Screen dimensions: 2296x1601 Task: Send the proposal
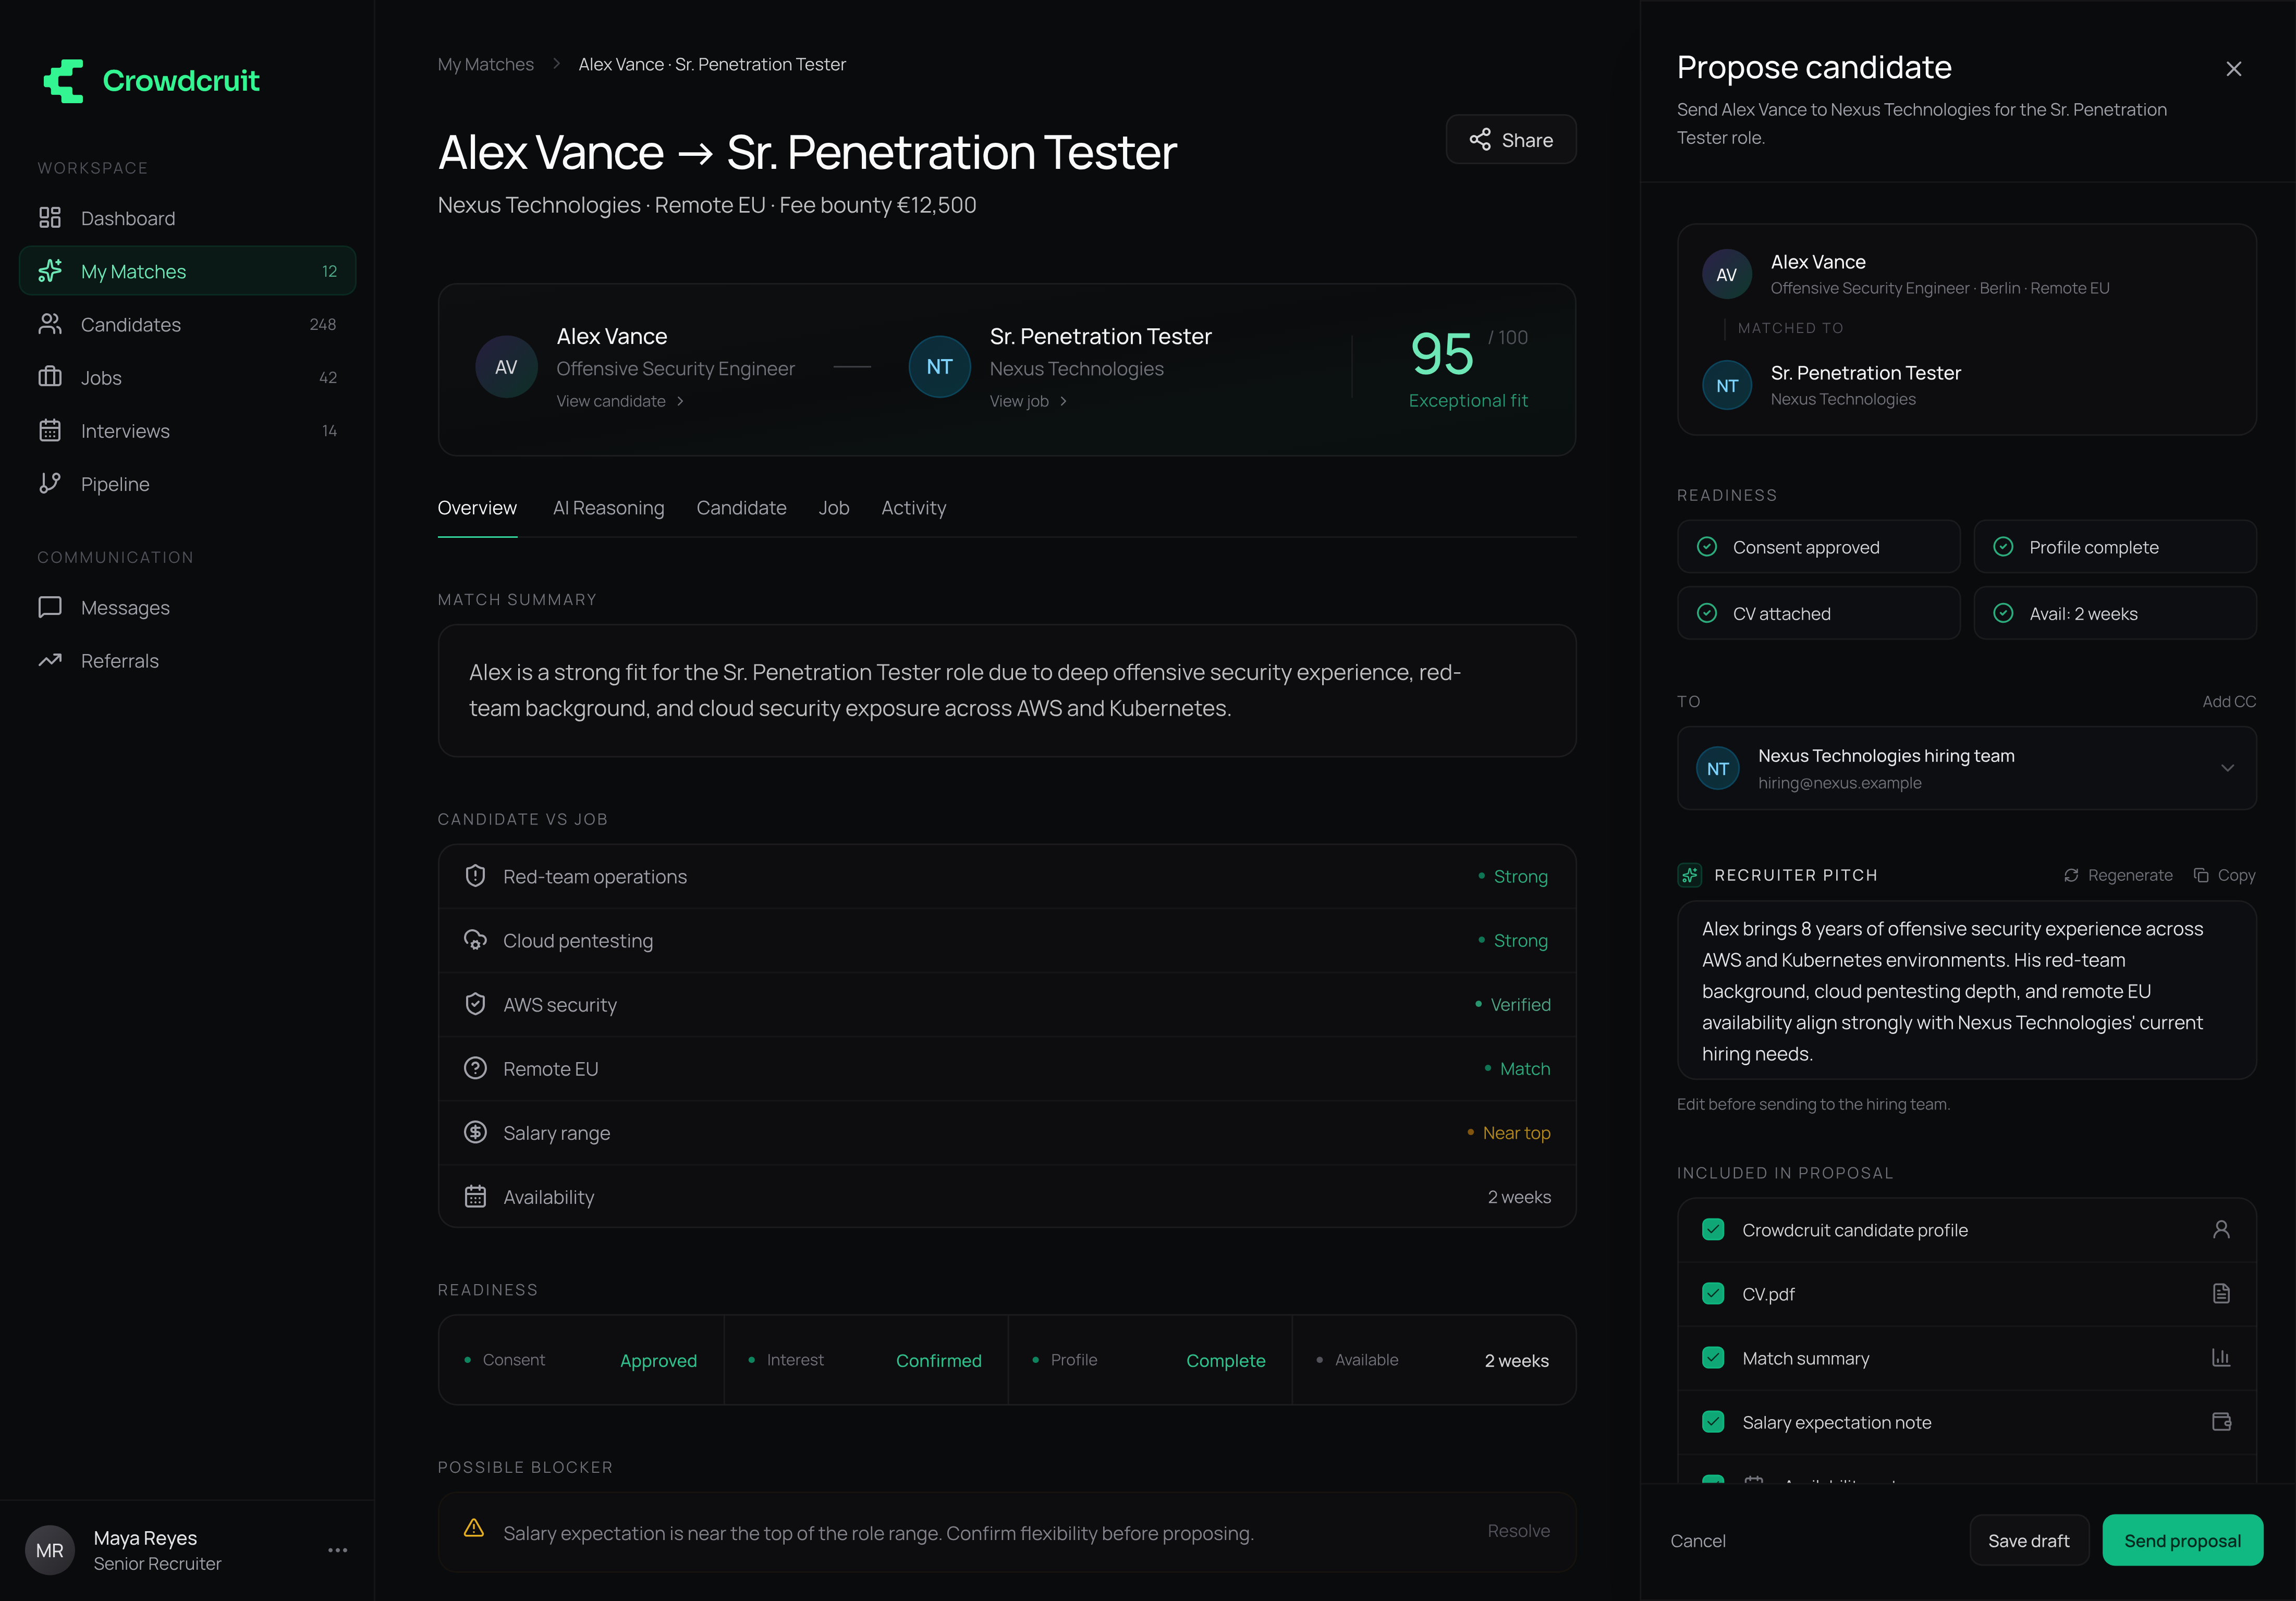2182,1540
